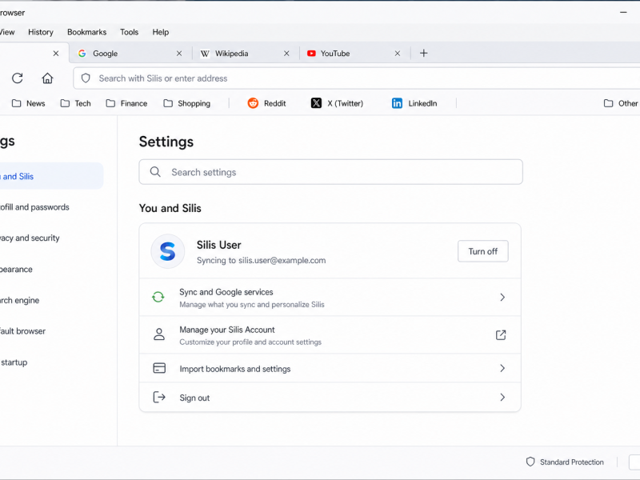Expand Sync and Google services chevron

502,297
